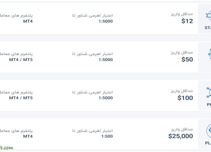The height and width of the screenshot is (152, 211).
Task: Click the PR account network icon
Action: [209, 92]
